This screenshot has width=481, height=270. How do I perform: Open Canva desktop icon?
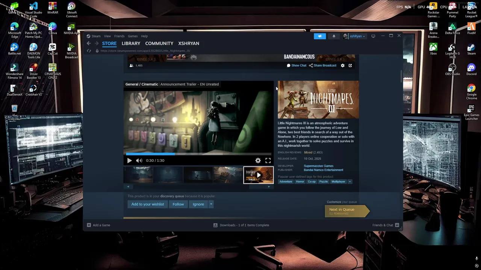(x=53, y=28)
